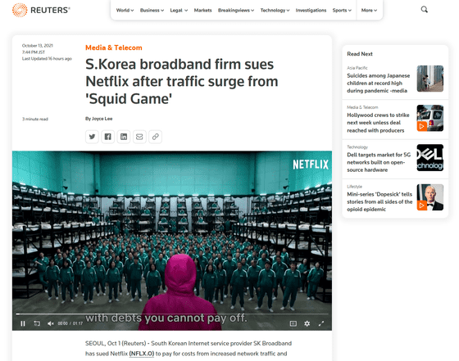This screenshot has width=459, height=361.
Task: Copy the article link
Action: [x=155, y=137]
